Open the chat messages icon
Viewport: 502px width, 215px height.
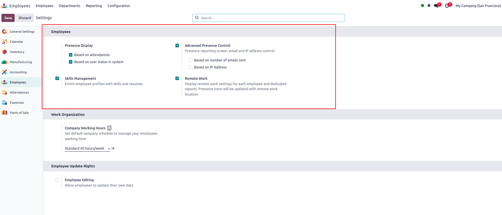coord(436,6)
